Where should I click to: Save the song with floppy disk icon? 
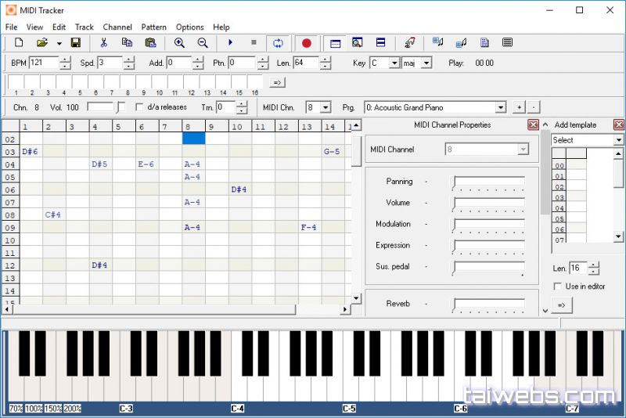pos(76,43)
